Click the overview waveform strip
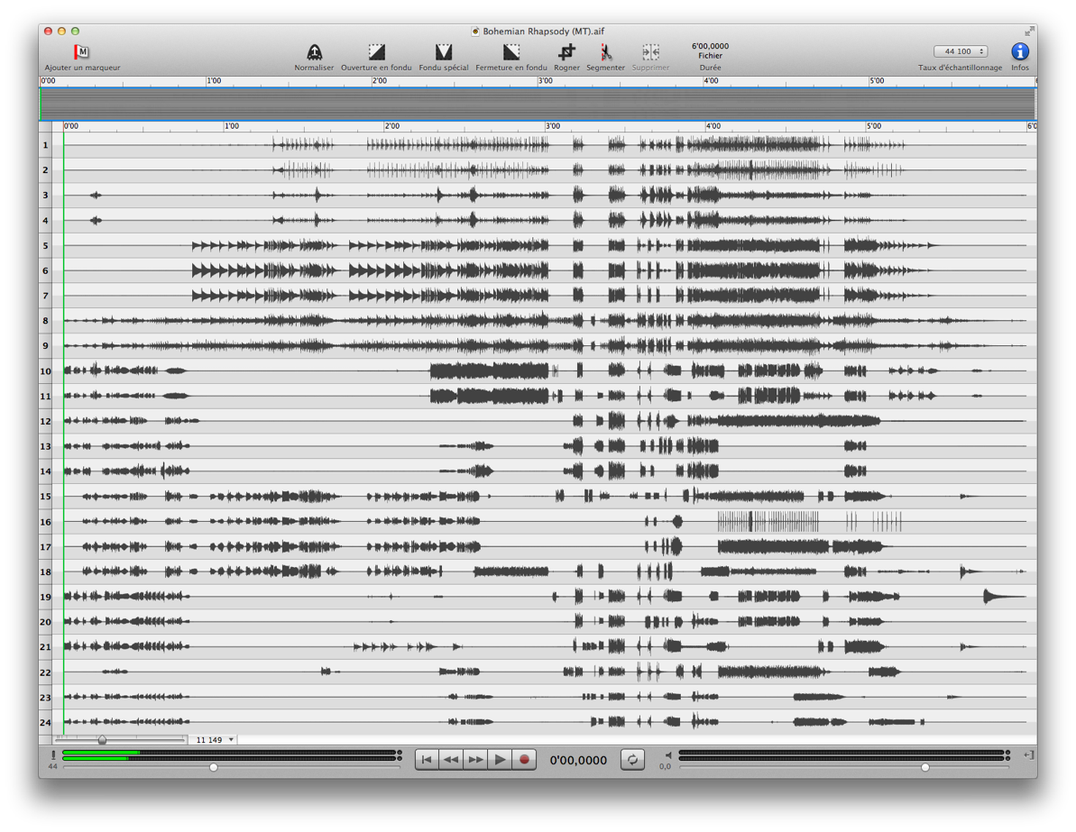This screenshot has height=832, width=1076. tap(538, 105)
